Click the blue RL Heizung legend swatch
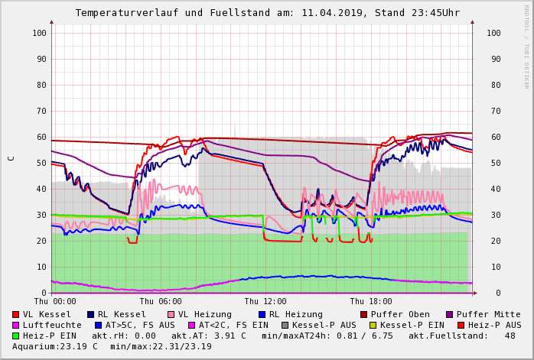534x360 pixels. coord(262,314)
